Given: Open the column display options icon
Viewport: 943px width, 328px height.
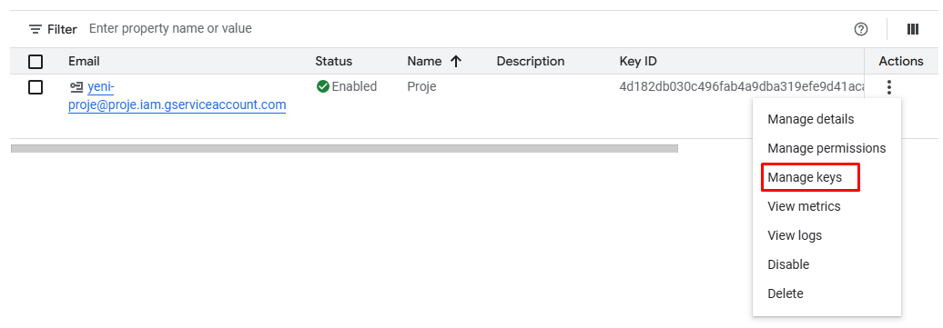Looking at the screenshot, I should (x=913, y=29).
